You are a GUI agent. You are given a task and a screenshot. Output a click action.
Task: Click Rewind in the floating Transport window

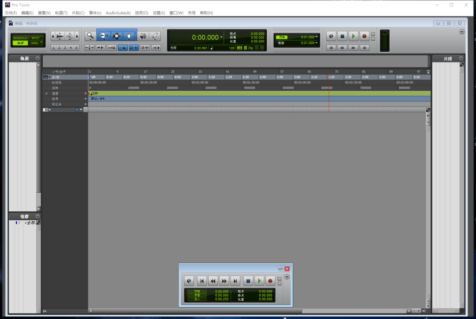tap(213, 281)
